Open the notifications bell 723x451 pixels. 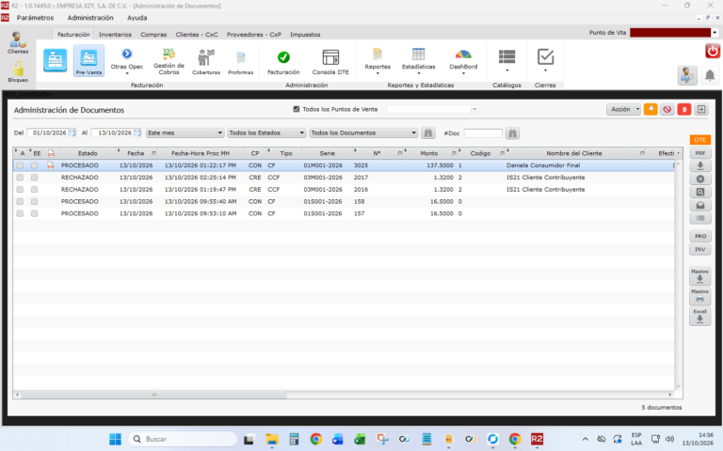click(x=710, y=75)
